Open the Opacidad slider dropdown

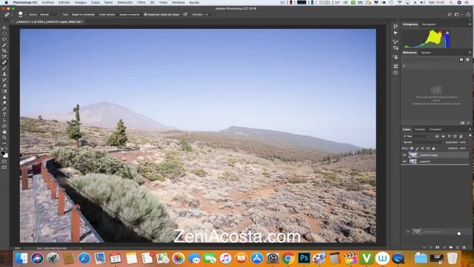click(469, 142)
